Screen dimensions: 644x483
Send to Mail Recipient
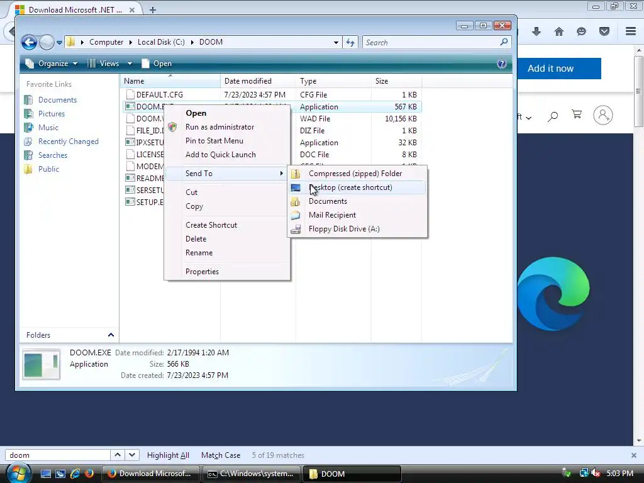(357, 215)
